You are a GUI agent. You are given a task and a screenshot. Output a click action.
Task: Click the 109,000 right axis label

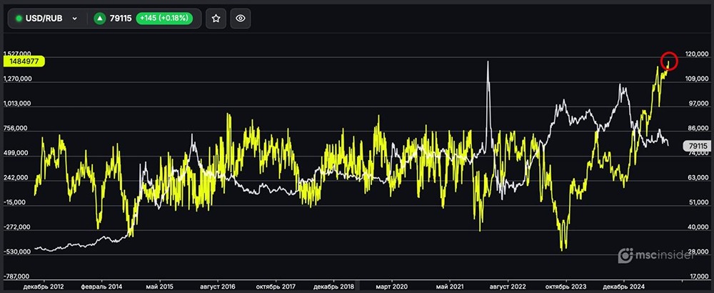[697, 79]
